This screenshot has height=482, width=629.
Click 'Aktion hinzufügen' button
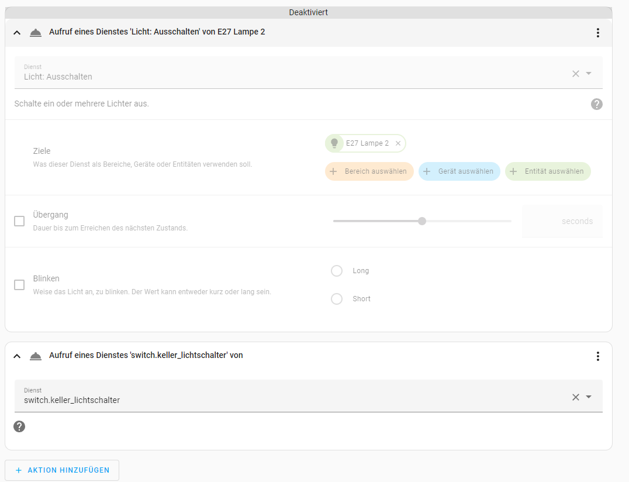point(62,470)
